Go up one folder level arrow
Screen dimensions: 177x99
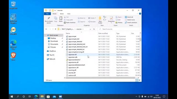coord(55,29)
